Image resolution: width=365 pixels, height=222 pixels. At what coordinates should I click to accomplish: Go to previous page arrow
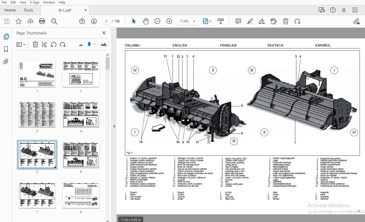pos(82,21)
